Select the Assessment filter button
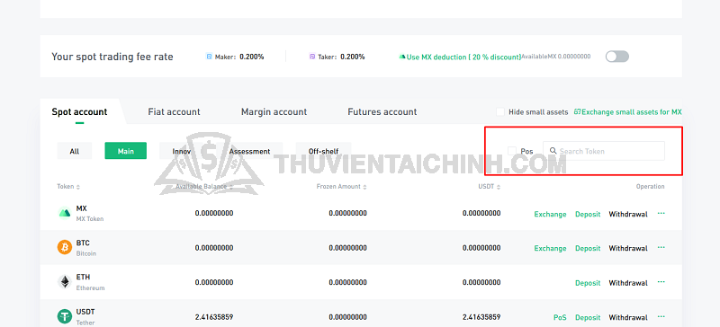 249,151
